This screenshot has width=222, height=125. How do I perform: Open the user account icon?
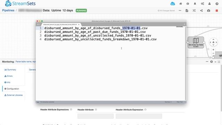click(210, 4)
